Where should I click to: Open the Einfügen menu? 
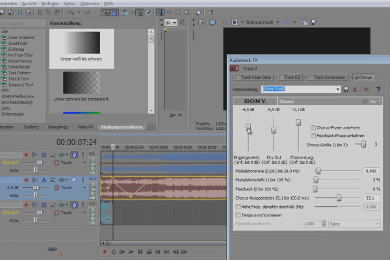pos(51,4)
